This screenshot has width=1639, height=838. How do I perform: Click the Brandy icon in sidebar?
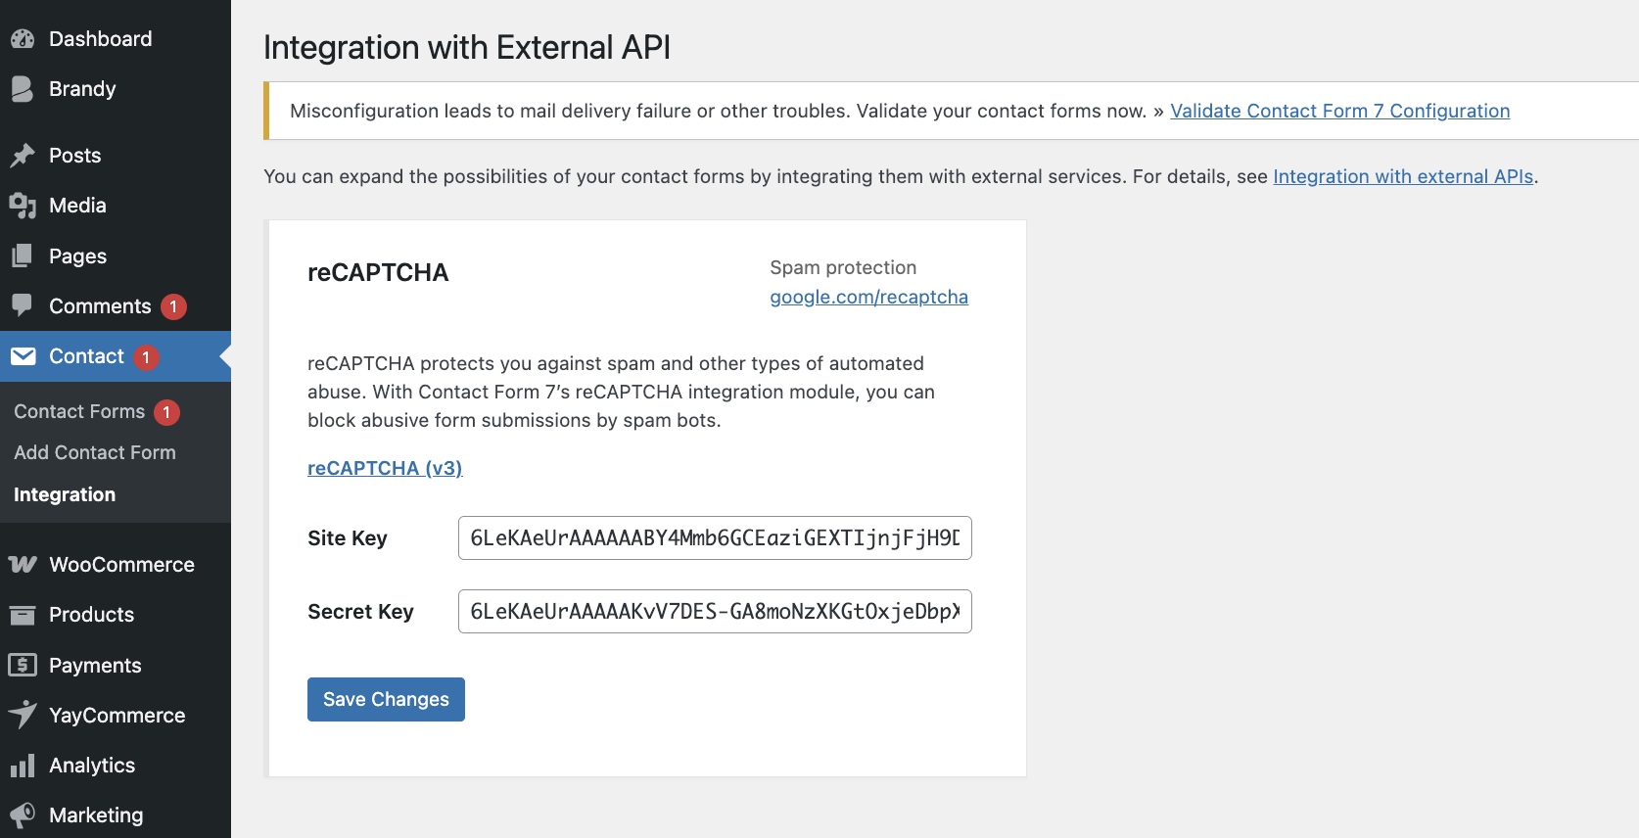pyautogui.click(x=23, y=89)
